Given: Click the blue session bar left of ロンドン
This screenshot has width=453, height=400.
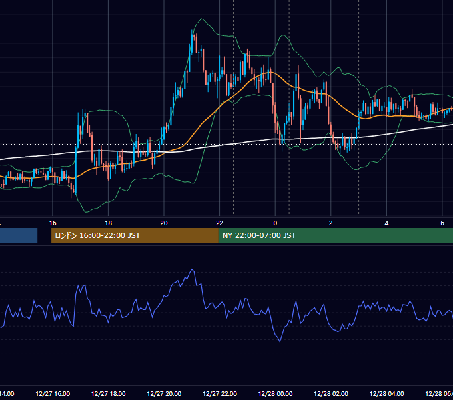Looking at the screenshot, I should (x=19, y=235).
